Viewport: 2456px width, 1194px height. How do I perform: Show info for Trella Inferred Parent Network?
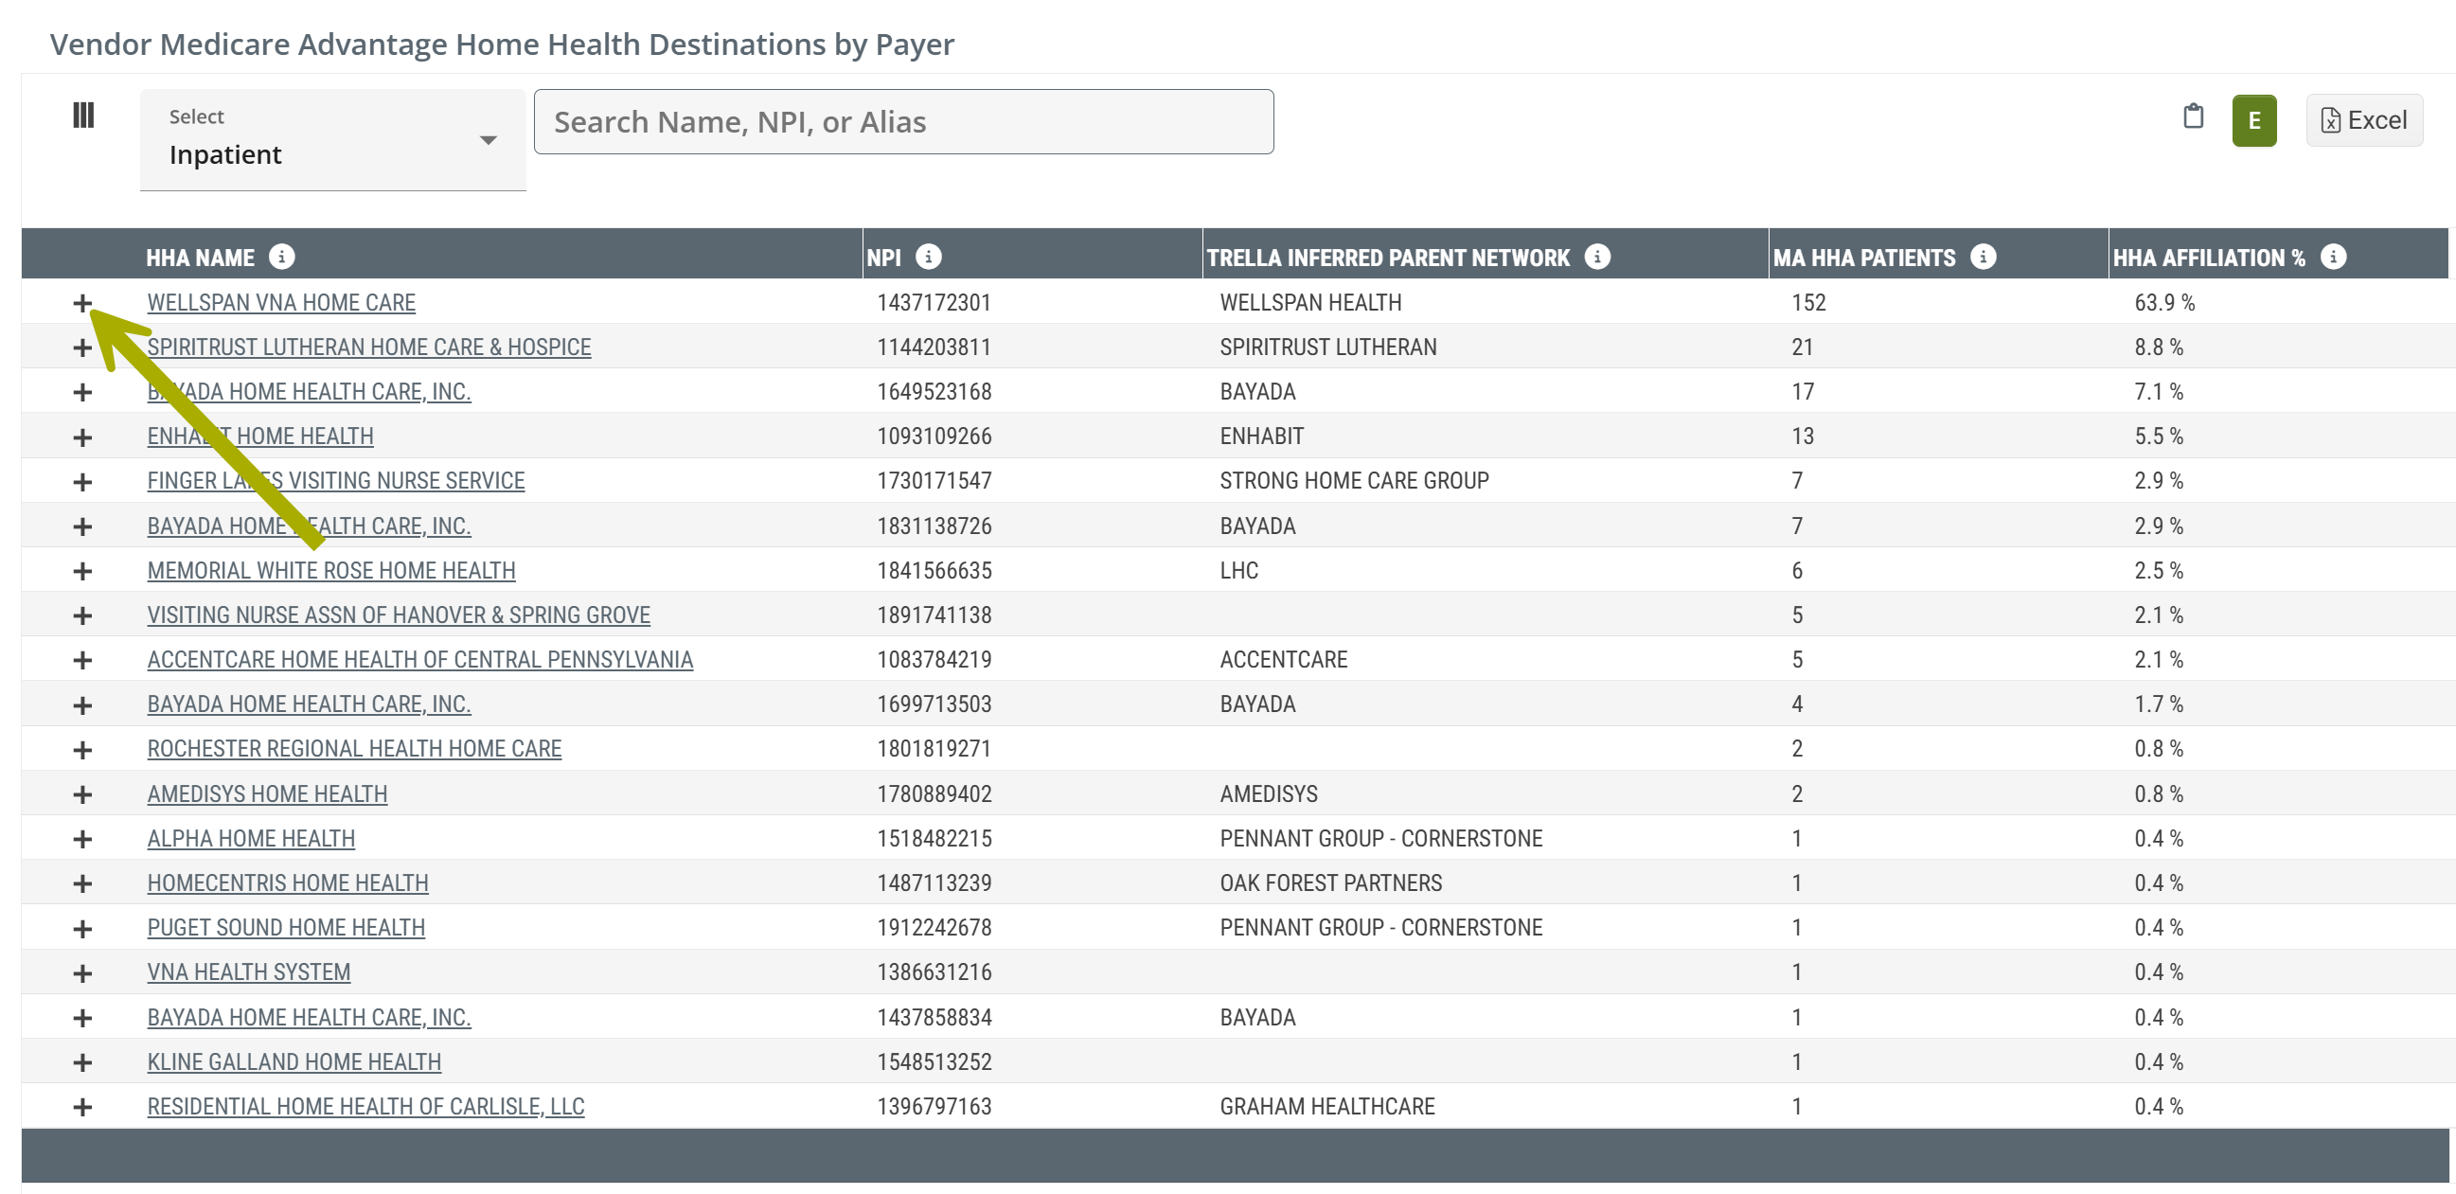pyautogui.click(x=1597, y=257)
